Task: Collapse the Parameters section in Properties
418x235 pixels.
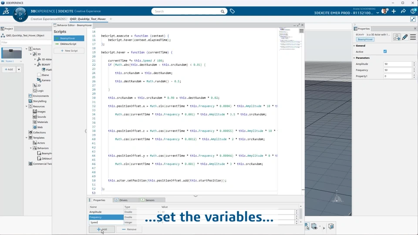Action: [x=354, y=58]
